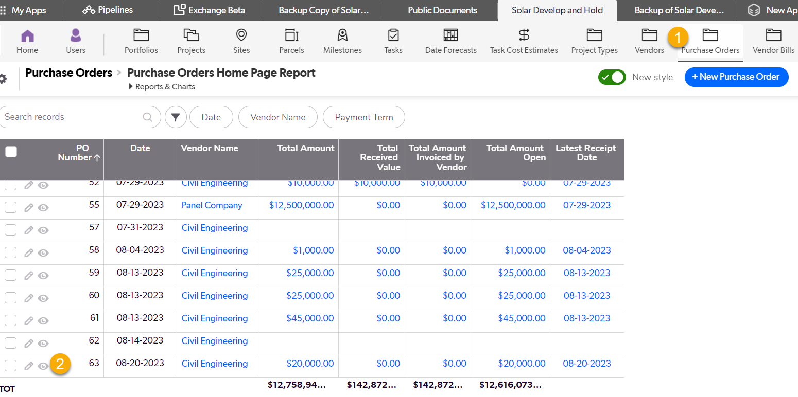This screenshot has height=397, width=798.
Task: Check the box for PO 60
Action: tap(10, 298)
